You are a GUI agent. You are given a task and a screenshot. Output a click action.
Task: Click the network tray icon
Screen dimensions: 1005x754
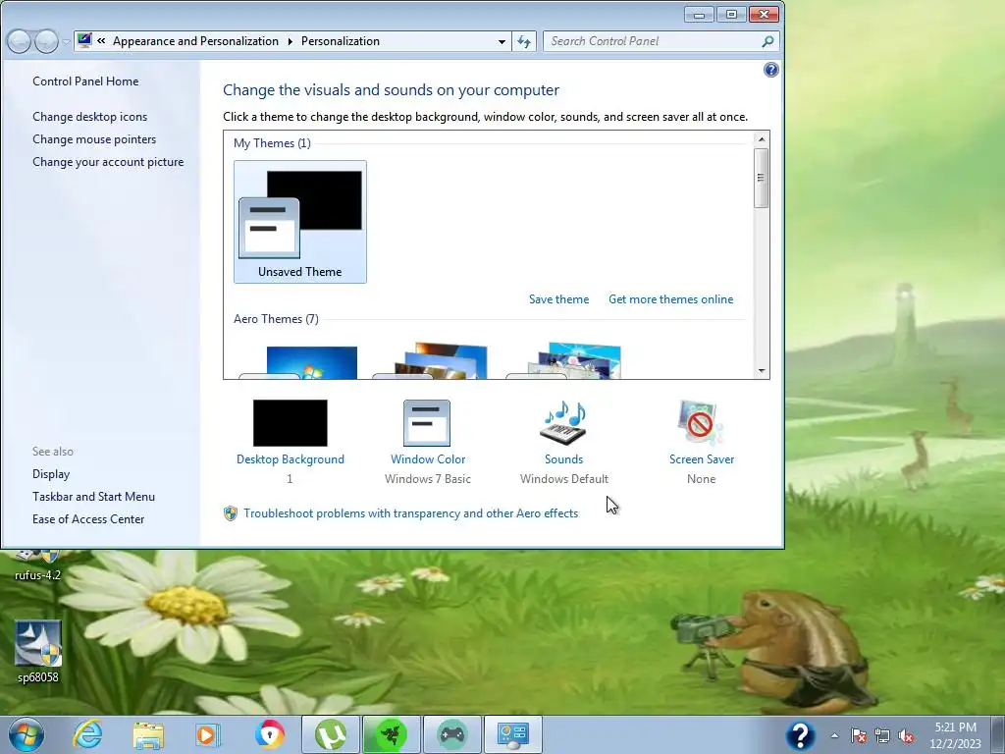[882, 735]
